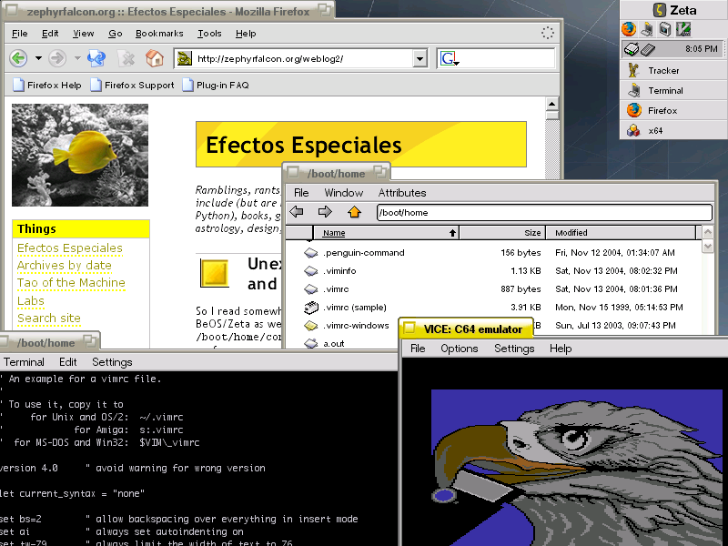Screen dimensions: 728x546
Task: Switch to x64 in the Deskbar
Action: click(655, 130)
